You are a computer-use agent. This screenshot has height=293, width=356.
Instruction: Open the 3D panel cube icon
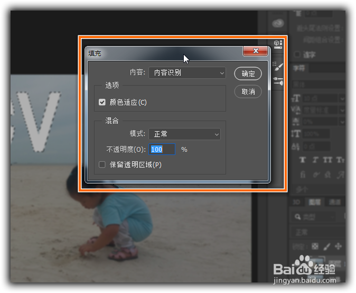coord(278,44)
